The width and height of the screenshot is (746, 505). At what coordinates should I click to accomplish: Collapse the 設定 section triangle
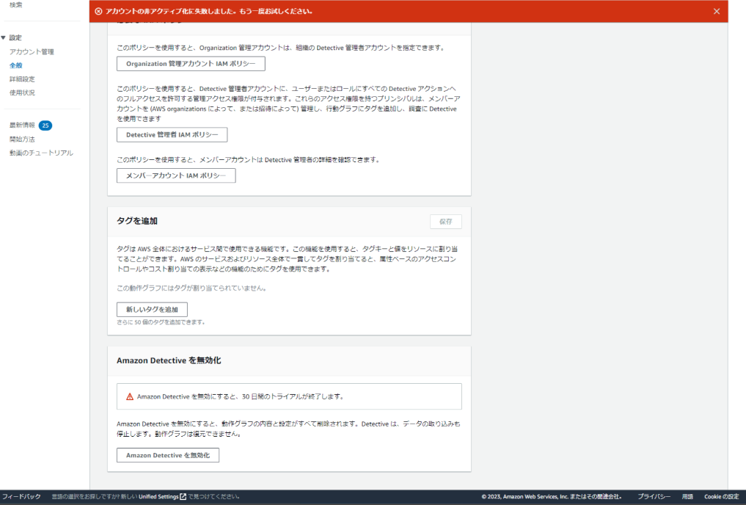click(4, 37)
